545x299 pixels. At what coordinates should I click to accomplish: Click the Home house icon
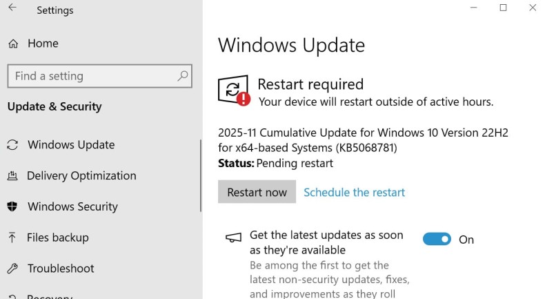pos(12,44)
